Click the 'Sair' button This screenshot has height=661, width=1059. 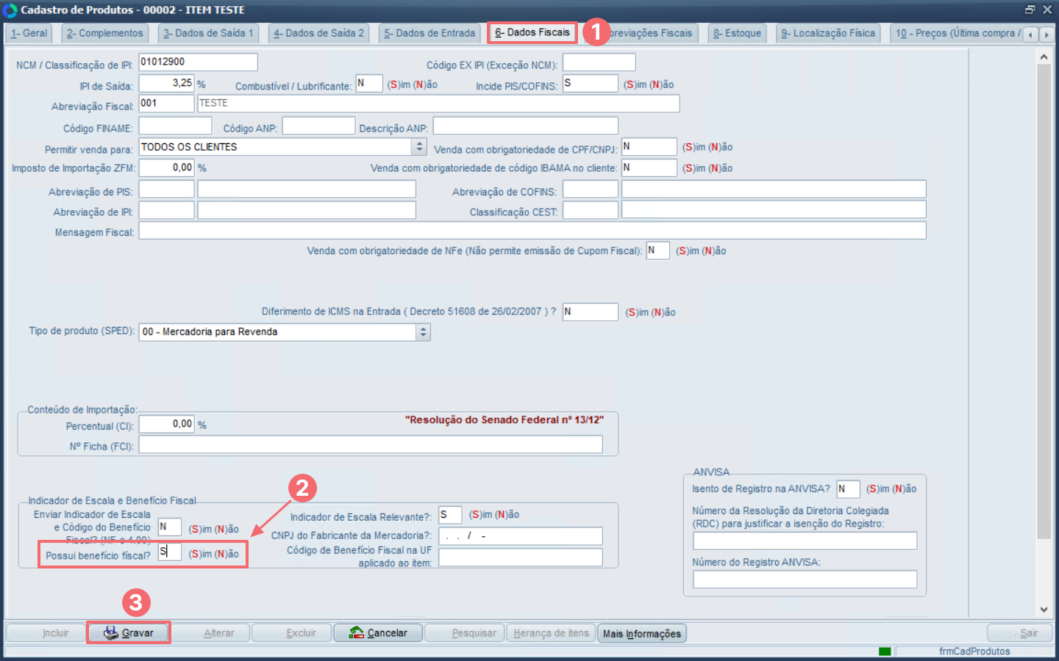(x=1020, y=633)
